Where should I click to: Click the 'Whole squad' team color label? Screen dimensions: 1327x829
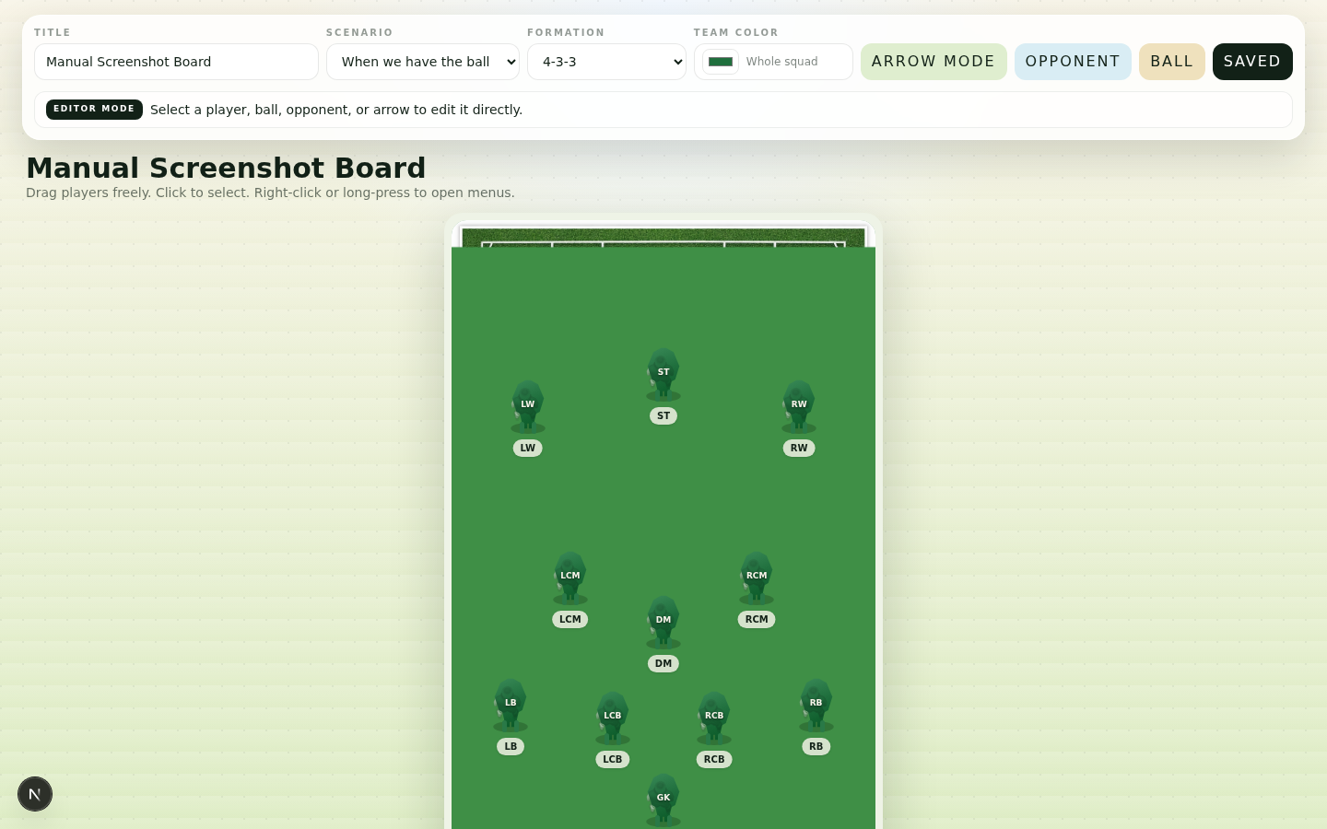[x=782, y=62]
